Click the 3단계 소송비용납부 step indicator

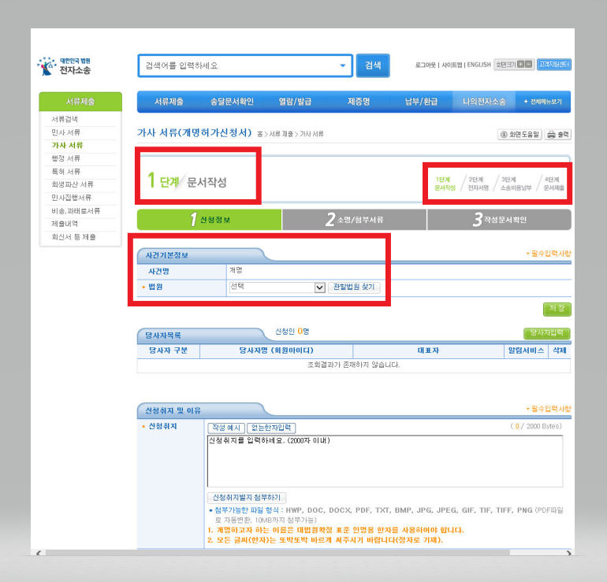pyautogui.click(x=516, y=183)
